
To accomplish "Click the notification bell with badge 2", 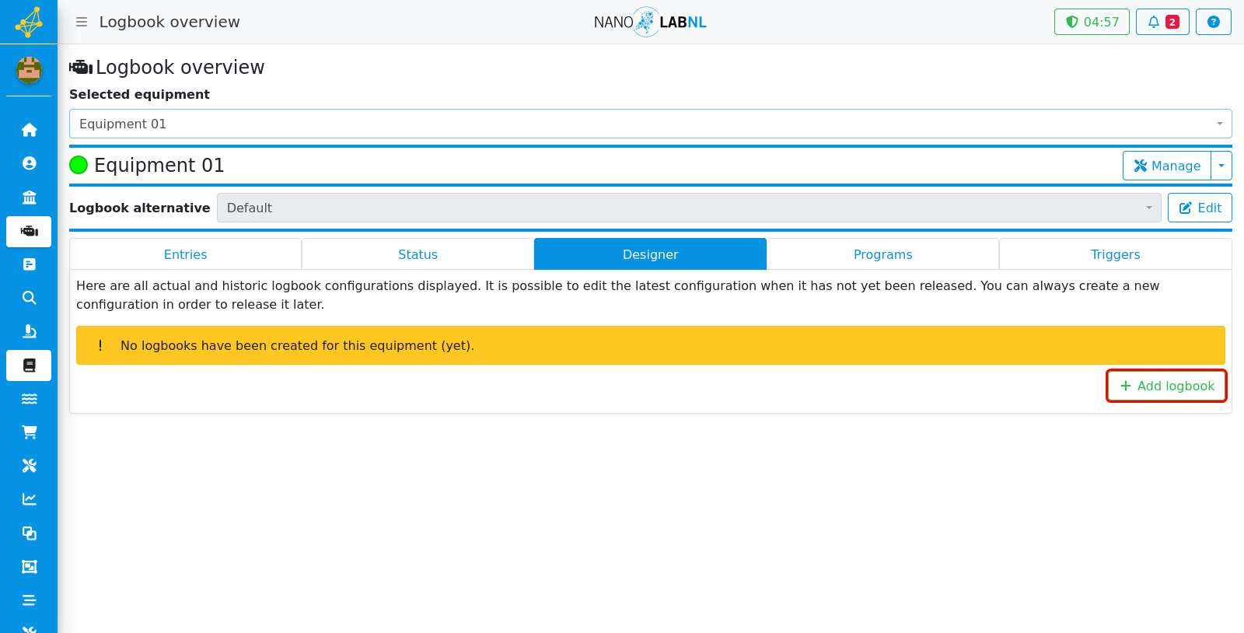I will click(x=1162, y=22).
